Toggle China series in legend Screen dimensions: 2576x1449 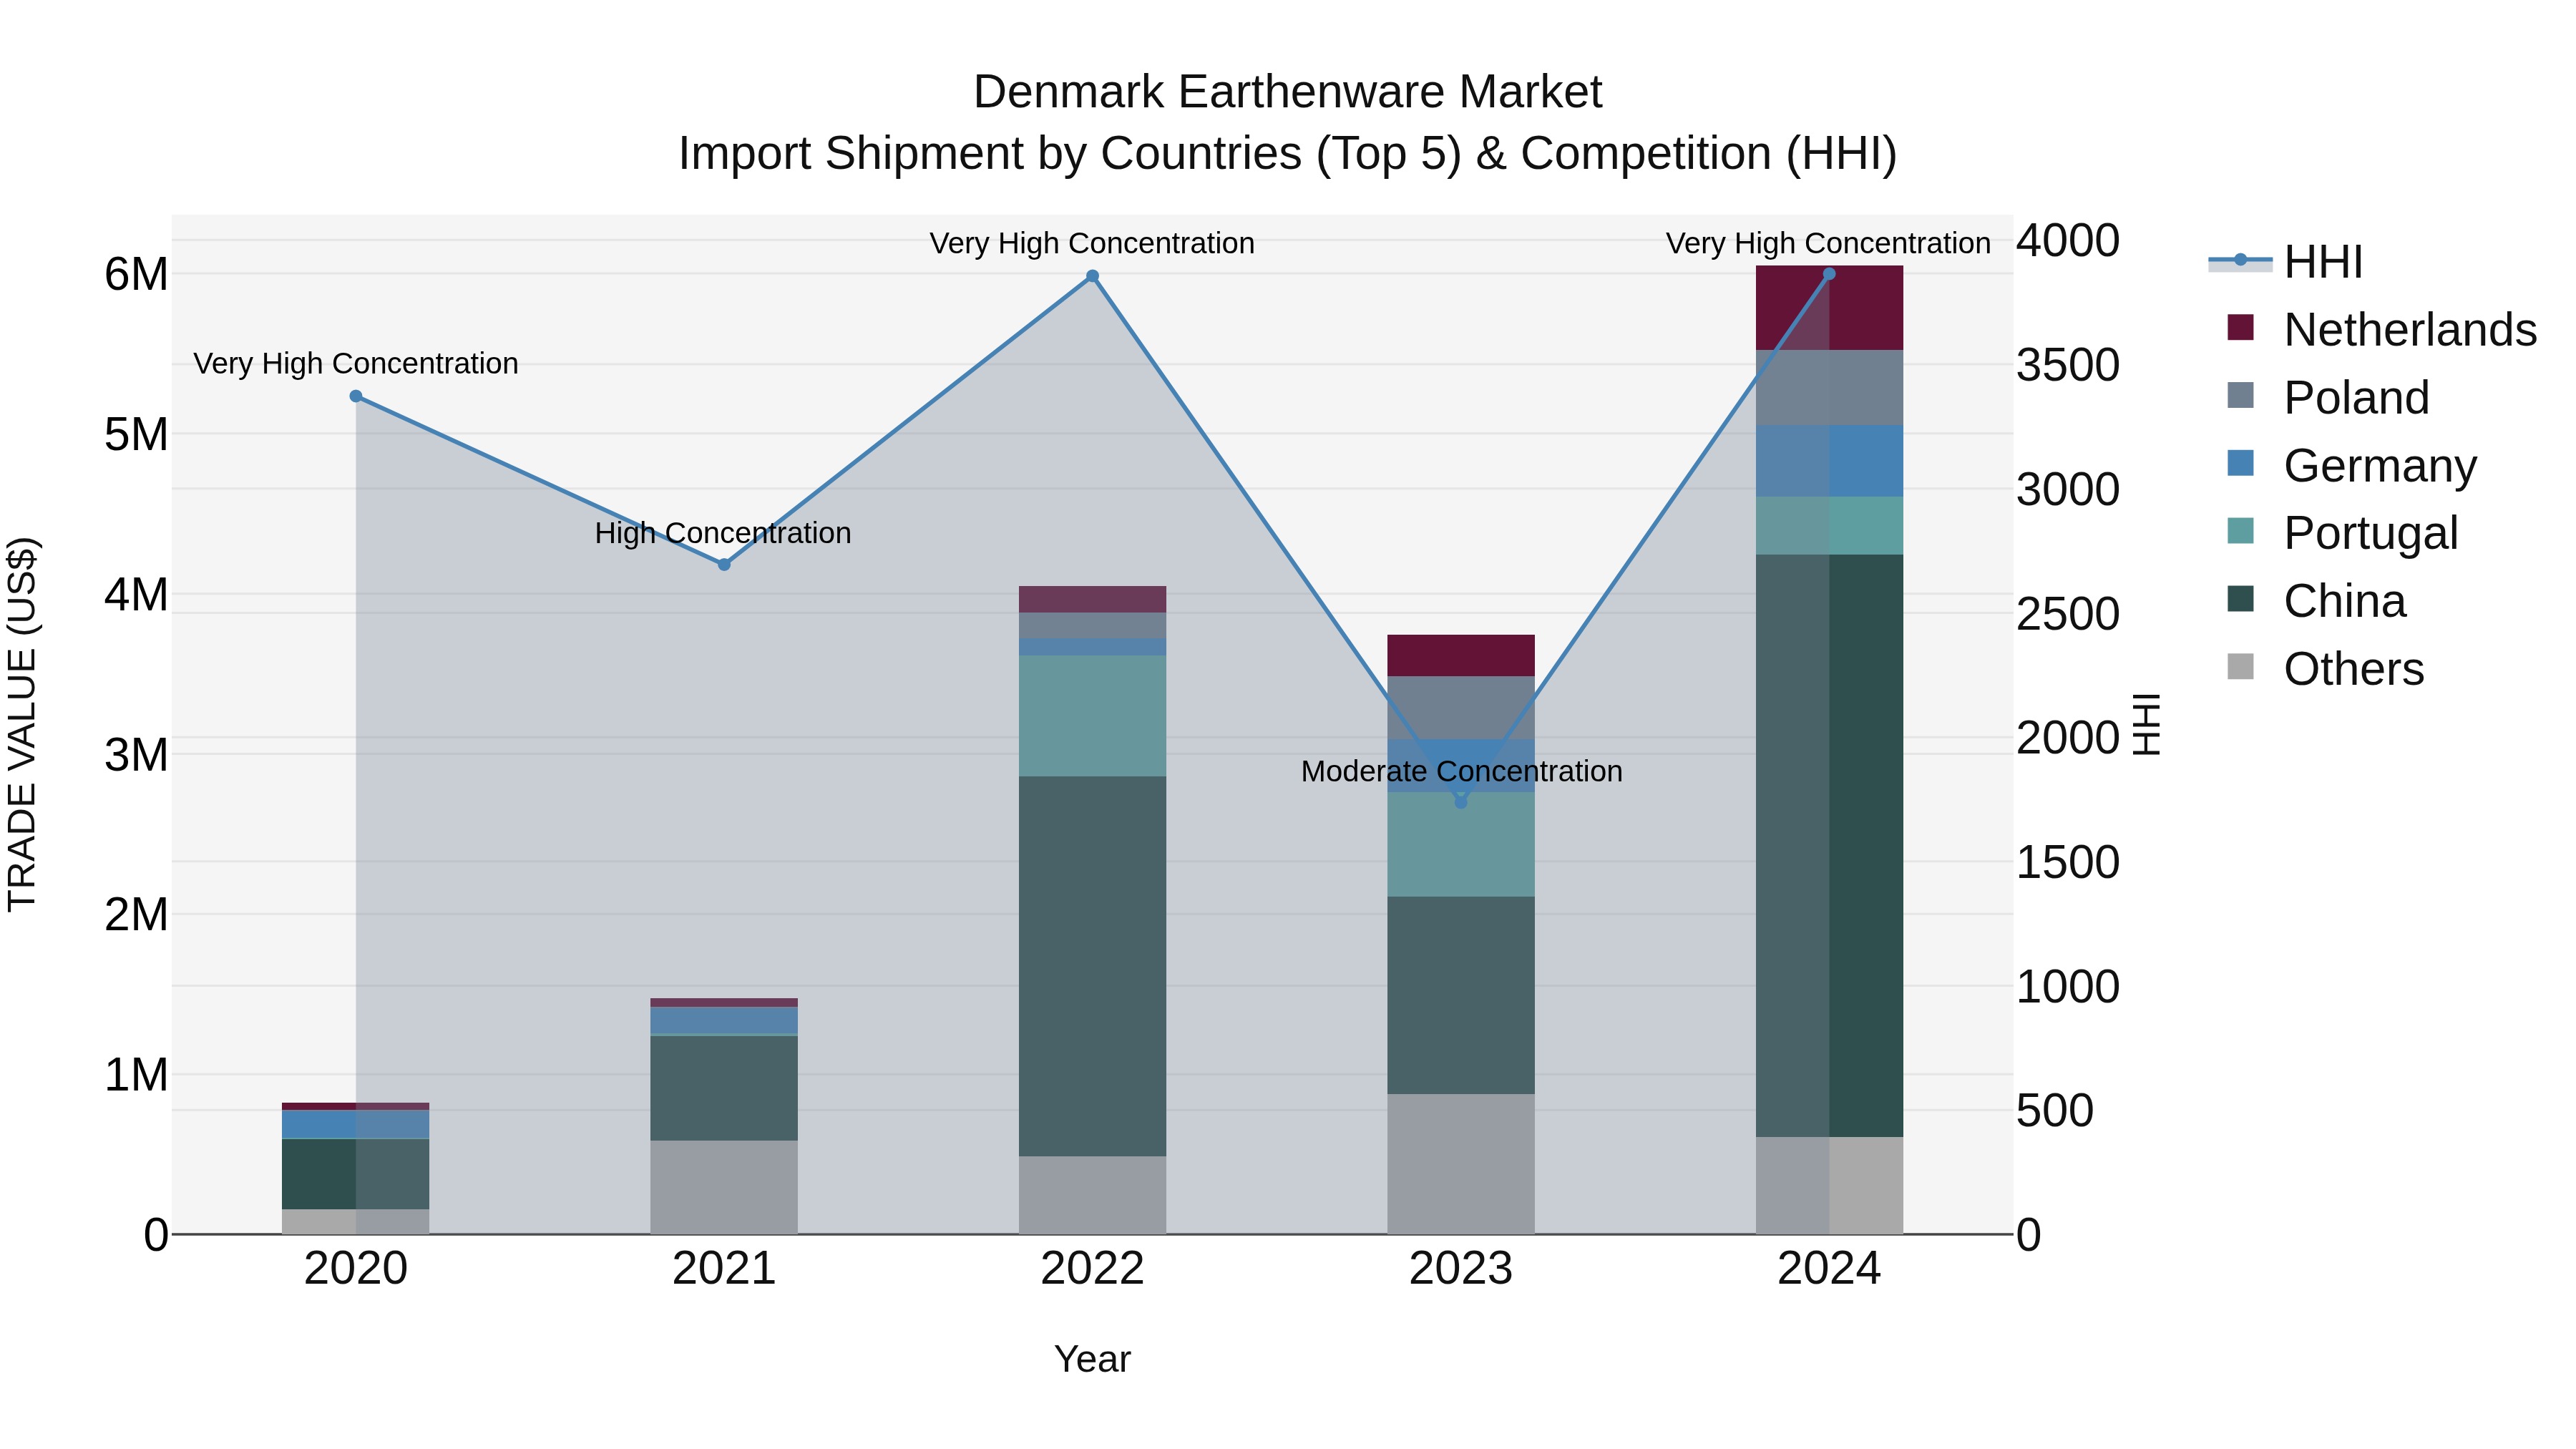click(x=2316, y=601)
